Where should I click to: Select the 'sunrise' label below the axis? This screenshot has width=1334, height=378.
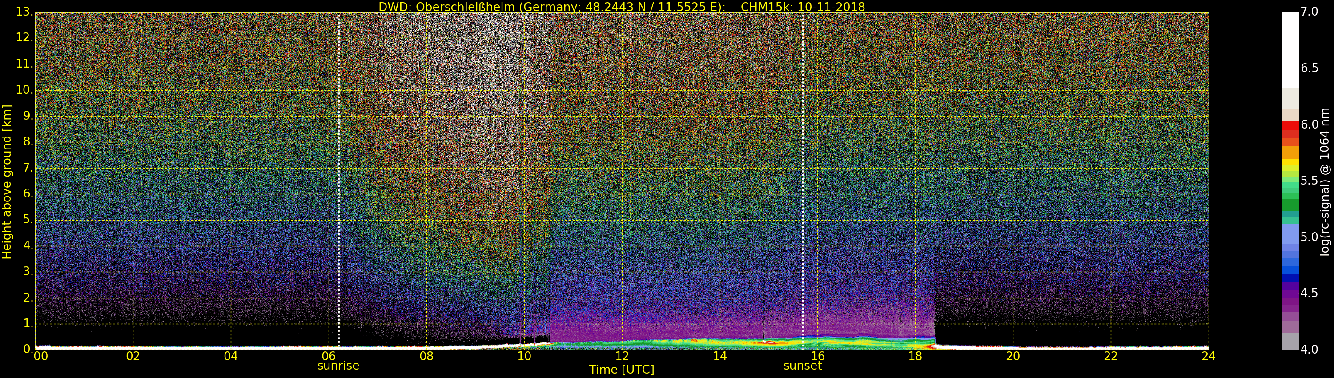[x=338, y=366]
